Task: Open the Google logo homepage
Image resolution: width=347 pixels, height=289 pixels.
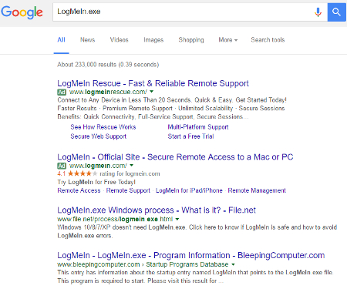Action: [22, 12]
